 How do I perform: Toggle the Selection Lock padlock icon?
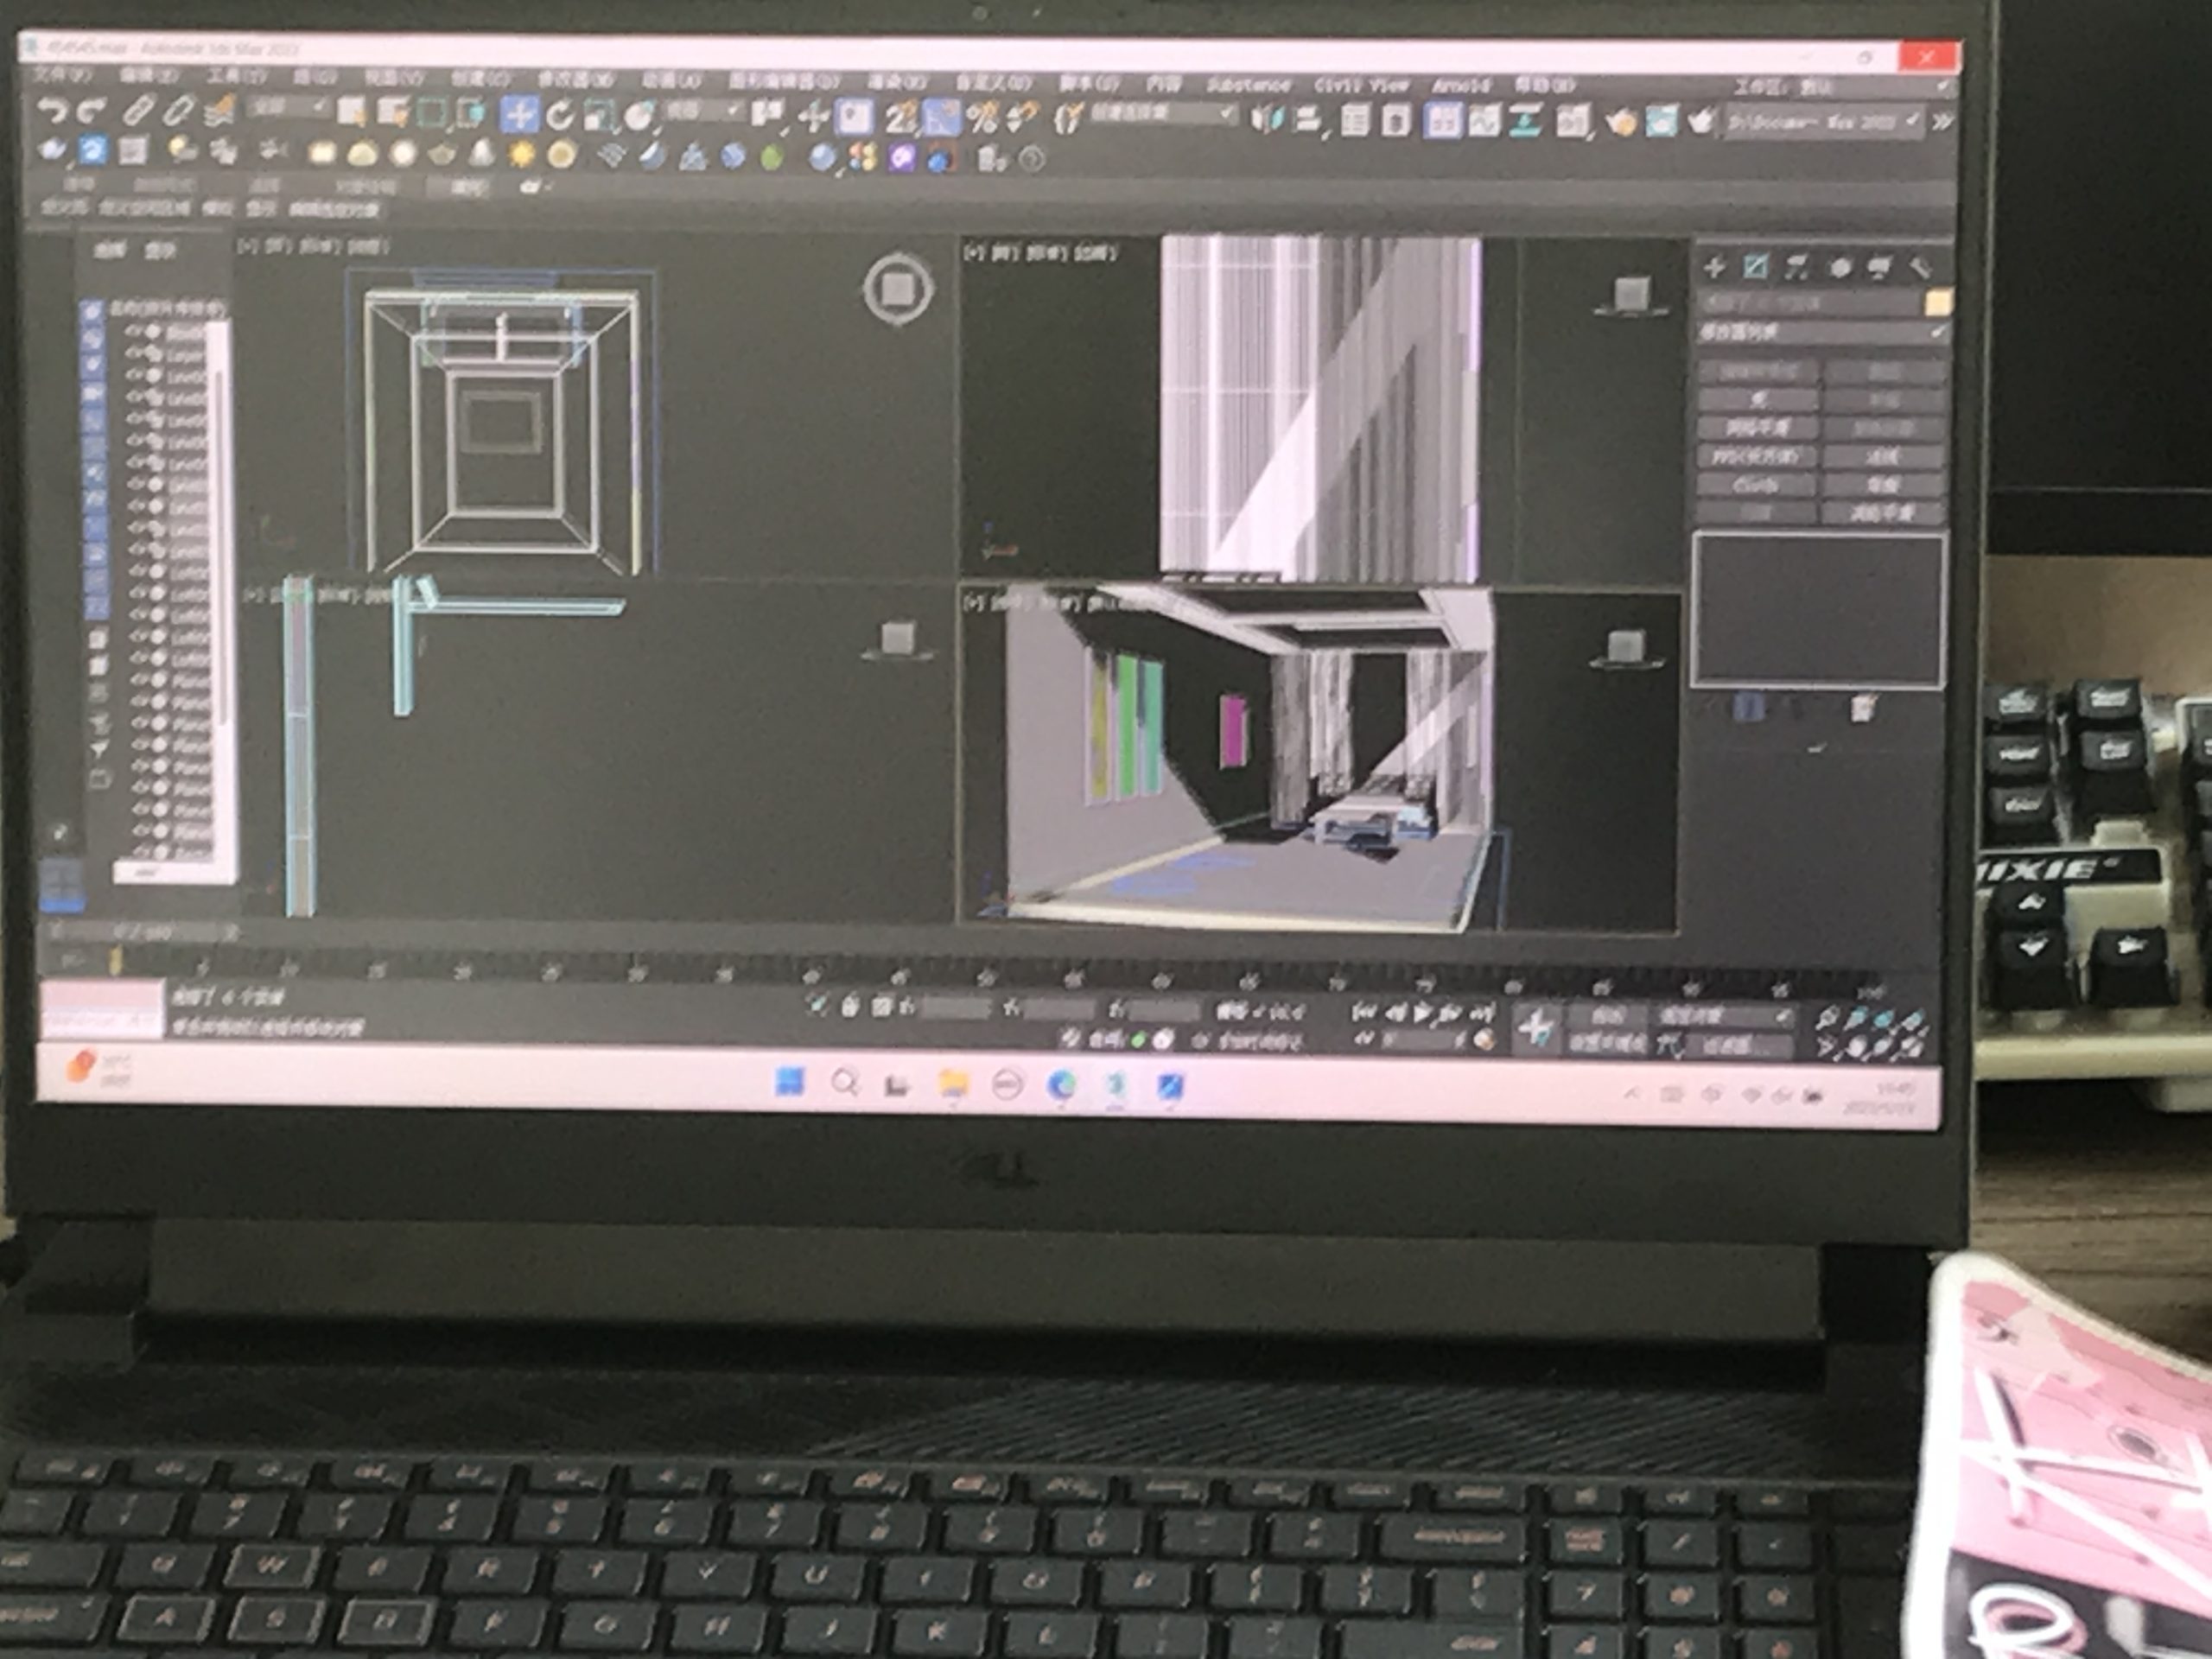tap(850, 1007)
